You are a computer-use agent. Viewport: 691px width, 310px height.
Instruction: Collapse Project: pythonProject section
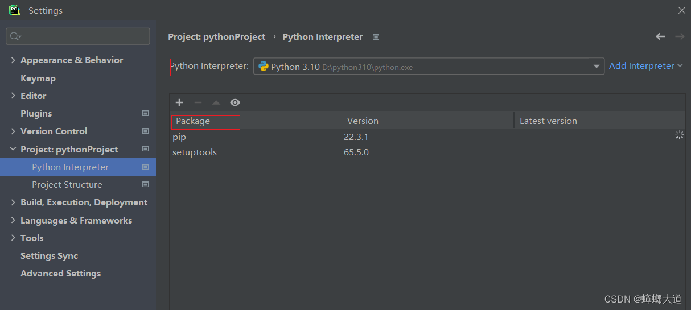click(13, 149)
